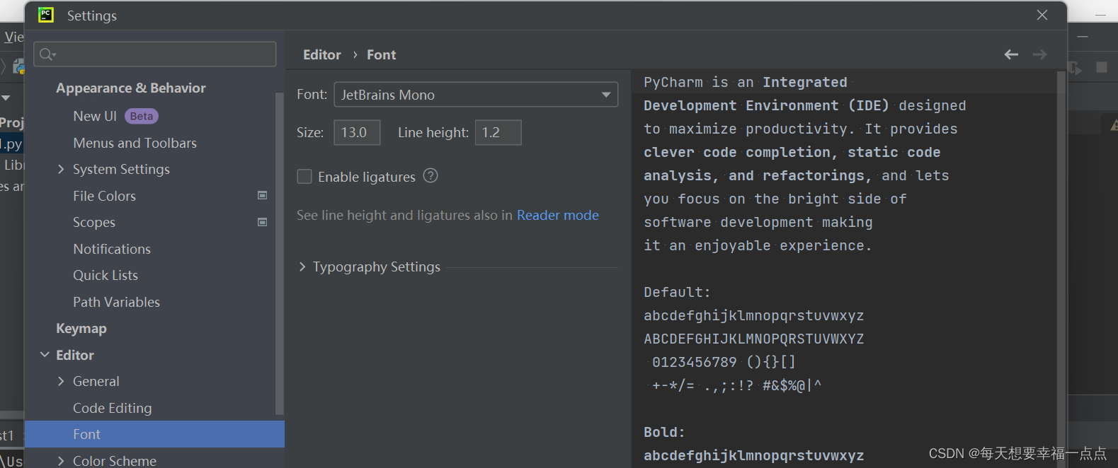
Task: Follow the Reader mode link
Action: (558, 215)
